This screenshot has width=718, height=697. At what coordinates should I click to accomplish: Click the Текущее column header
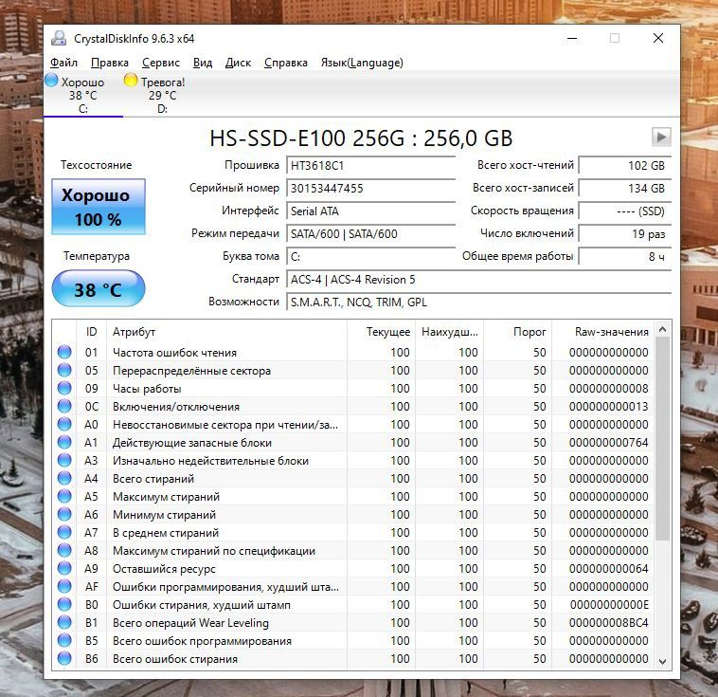(x=381, y=332)
